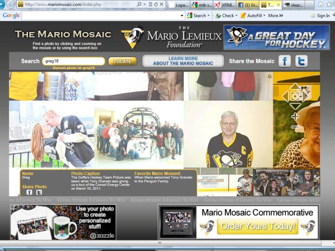
Task: Click the Google toolbar search field
Action: [100, 16]
